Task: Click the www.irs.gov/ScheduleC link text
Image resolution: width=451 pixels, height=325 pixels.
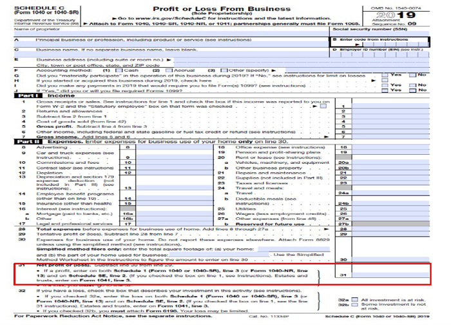Action: coord(171,18)
